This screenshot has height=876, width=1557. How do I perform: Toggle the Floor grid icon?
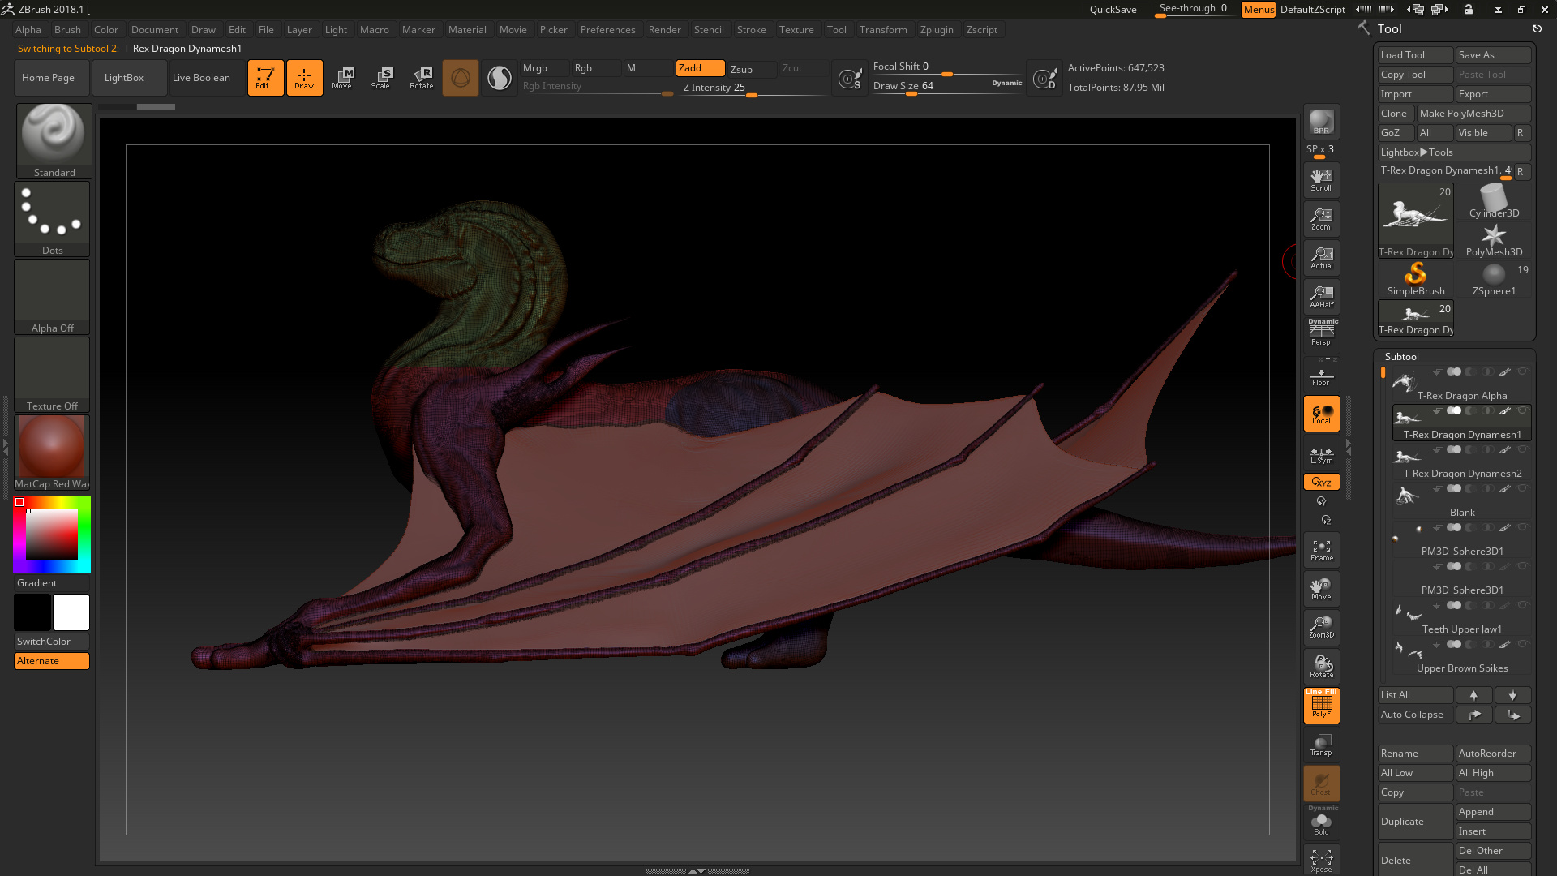[x=1321, y=377]
